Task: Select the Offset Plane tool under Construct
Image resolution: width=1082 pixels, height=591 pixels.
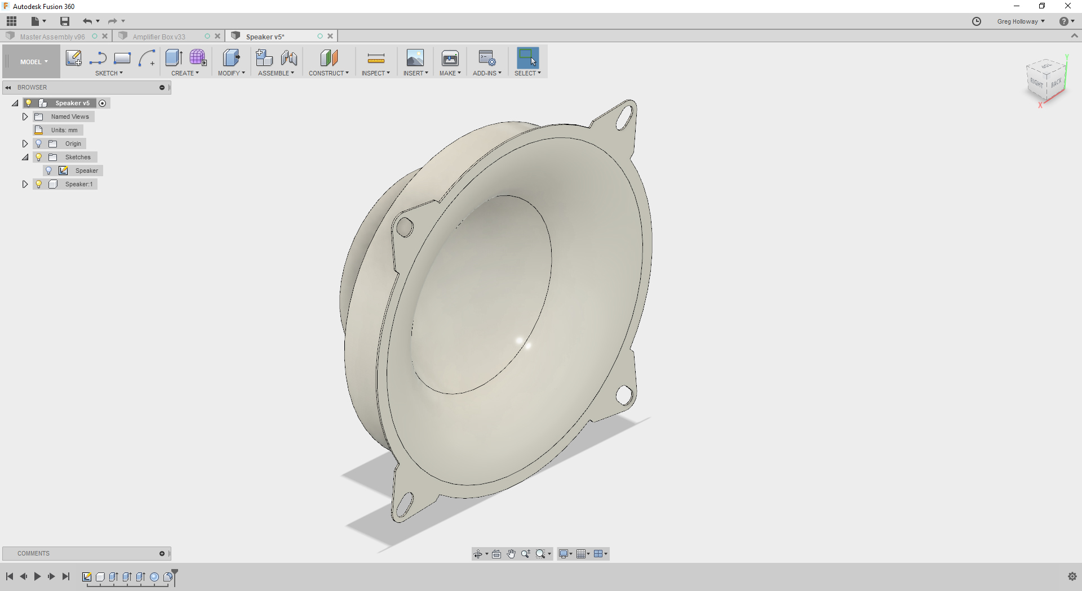Action: (329, 58)
